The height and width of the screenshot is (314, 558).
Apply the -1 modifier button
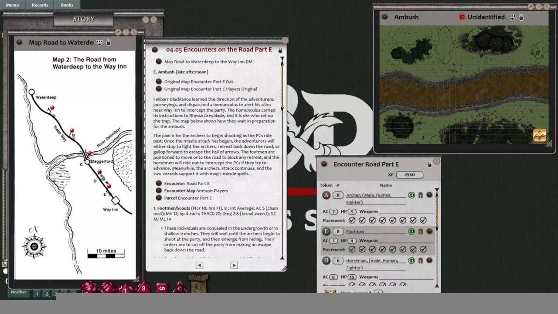coord(37,294)
